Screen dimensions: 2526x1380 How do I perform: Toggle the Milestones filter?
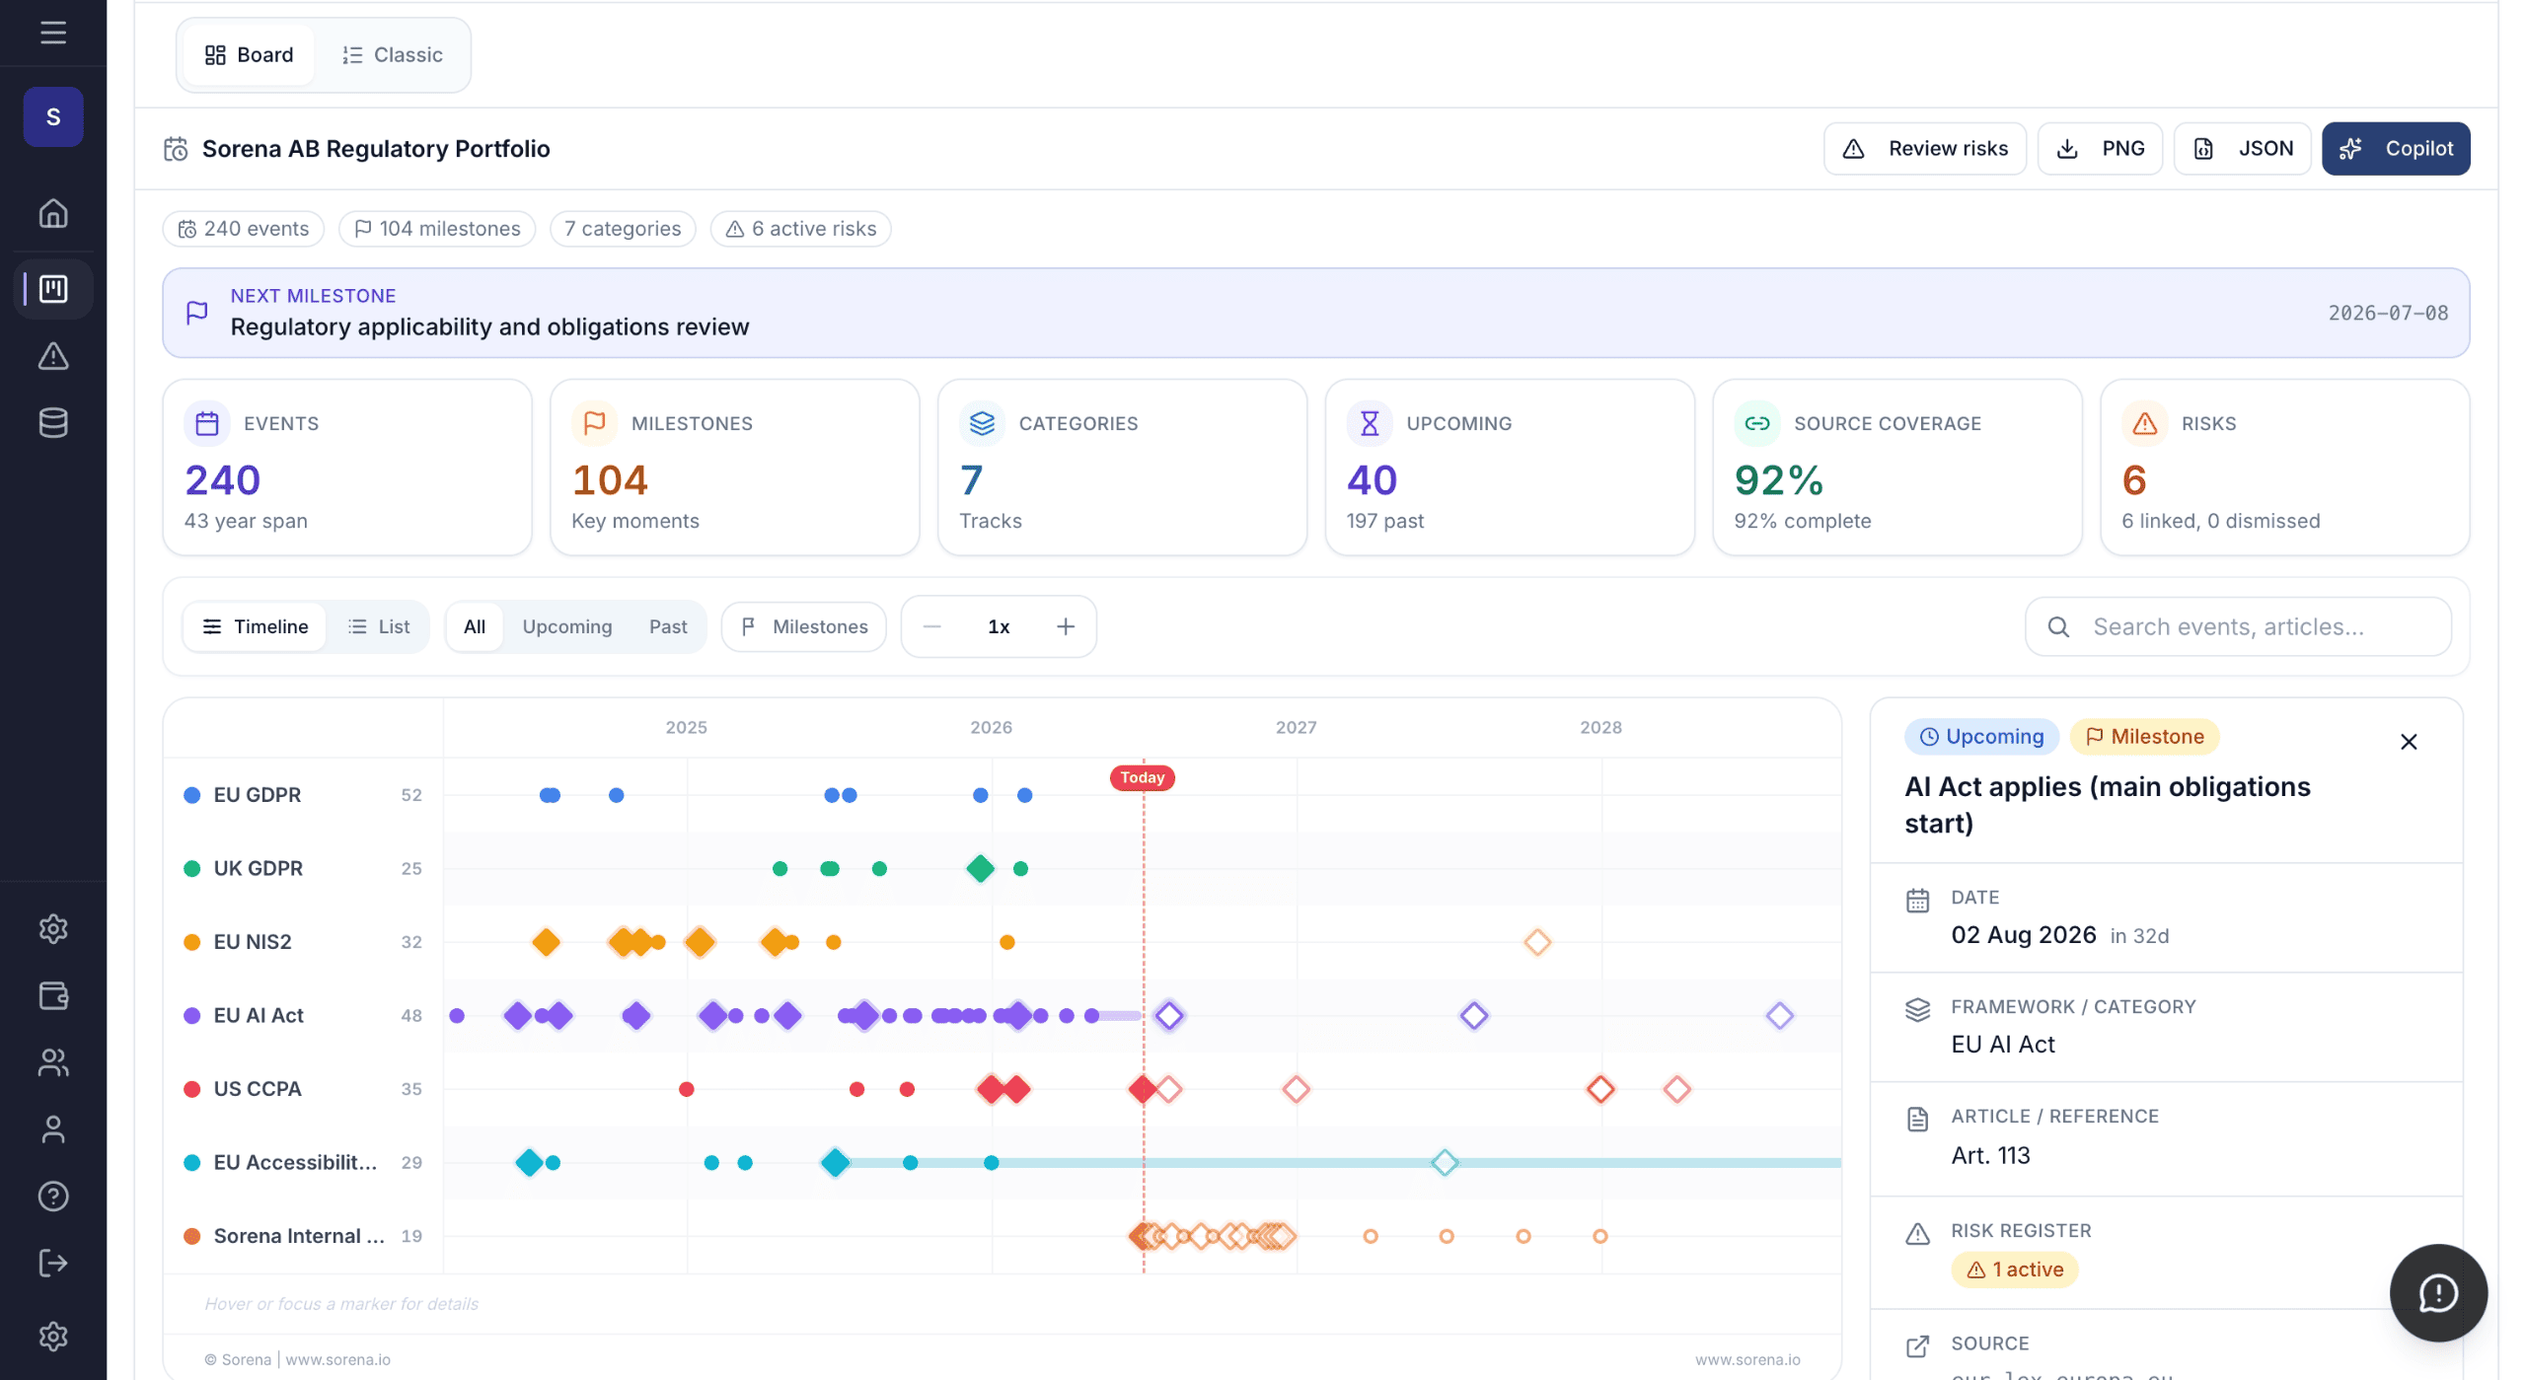[804, 626]
